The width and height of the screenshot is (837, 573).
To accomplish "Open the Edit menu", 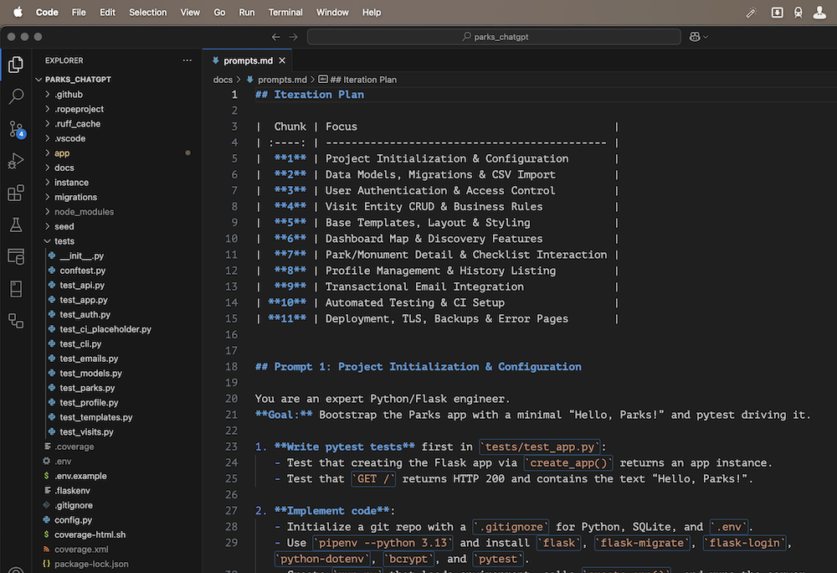I will pyautogui.click(x=107, y=13).
